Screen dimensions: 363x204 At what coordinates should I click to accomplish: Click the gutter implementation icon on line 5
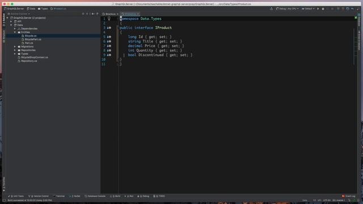point(109,37)
